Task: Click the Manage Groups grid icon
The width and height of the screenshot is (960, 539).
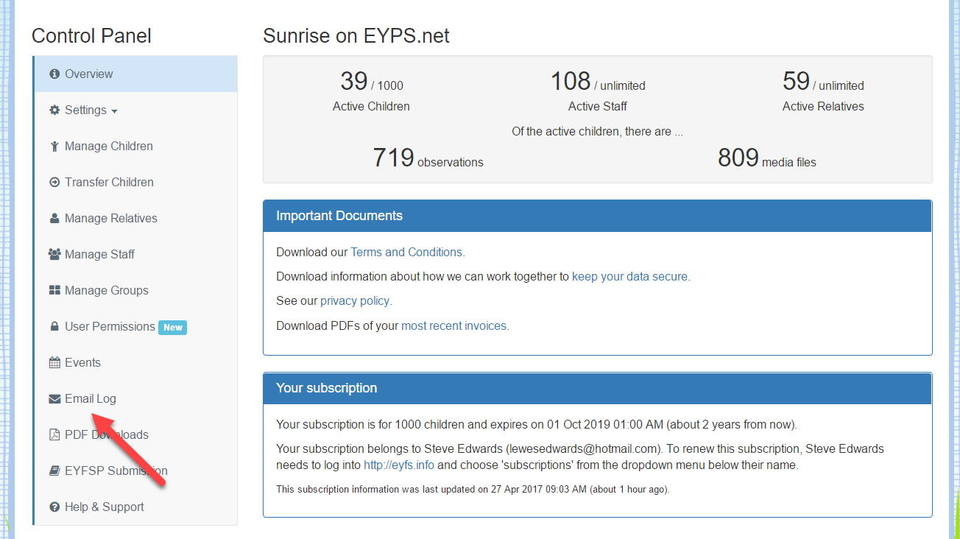Action: (x=54, y=290)
